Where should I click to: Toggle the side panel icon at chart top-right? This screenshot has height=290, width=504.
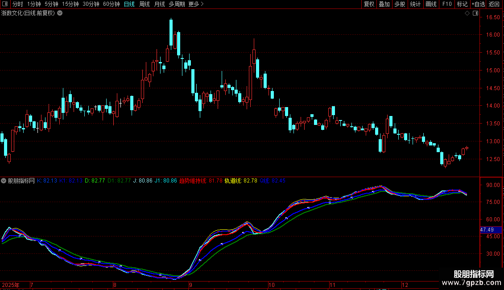475,13
